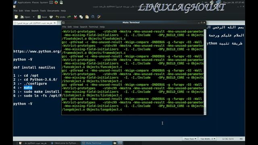Open the Tab Width dropdown
Screen dimensions: 258x145
coord(208,139)
